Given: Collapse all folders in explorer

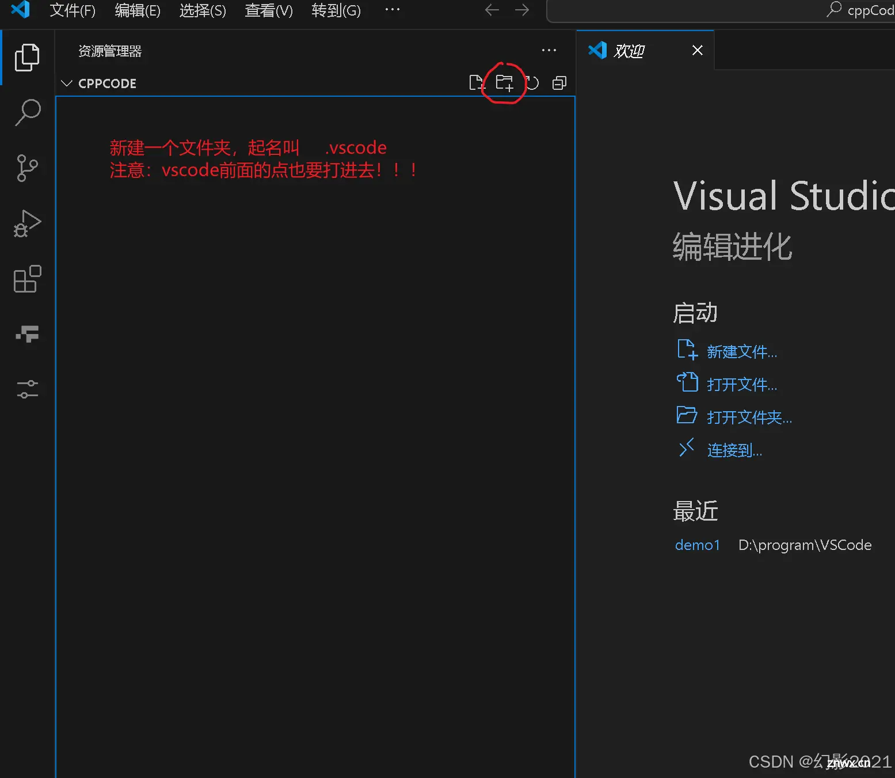Looking at the screenshot, I should click(x=559, y=83).
